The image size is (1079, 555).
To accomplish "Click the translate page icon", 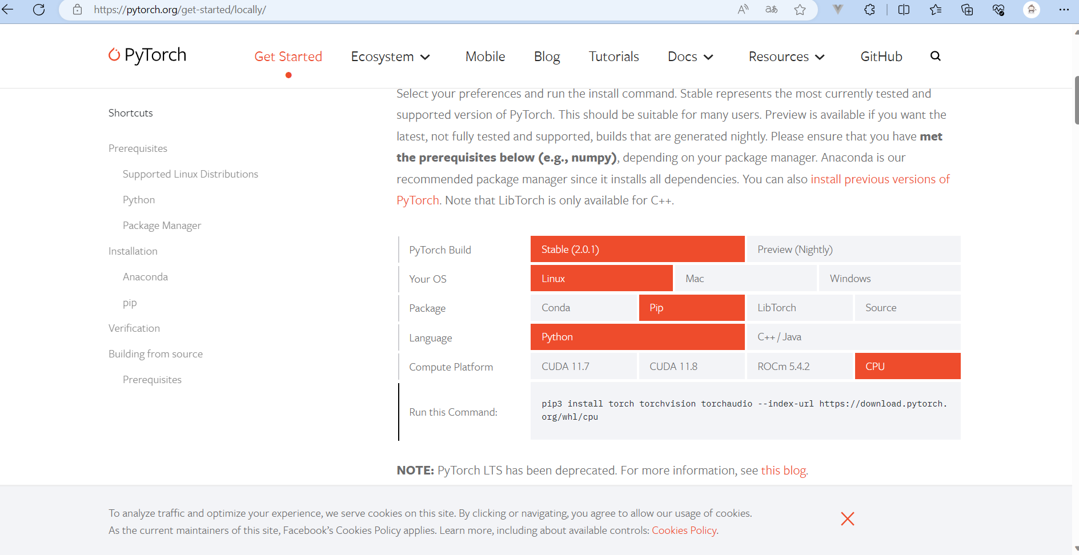I will (x=771, y=9).
